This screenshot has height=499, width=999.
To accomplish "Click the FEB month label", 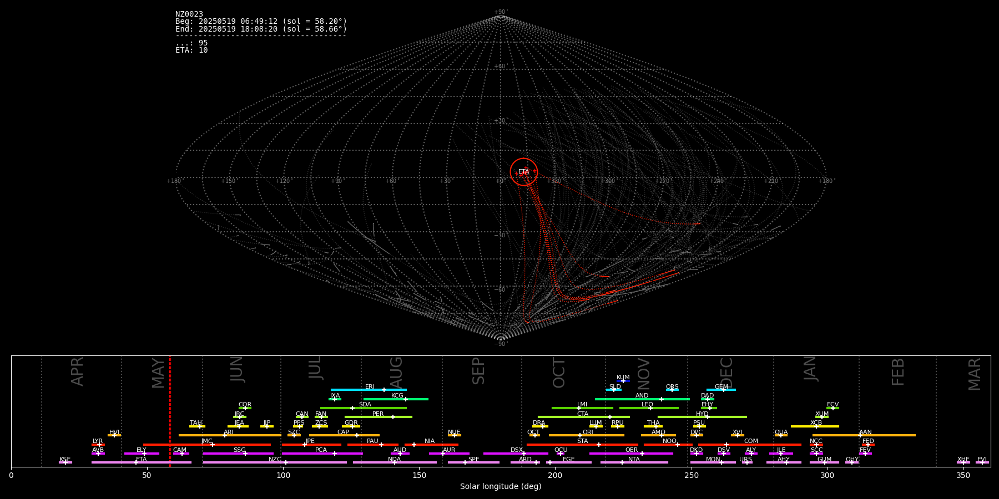I will 898,371.
